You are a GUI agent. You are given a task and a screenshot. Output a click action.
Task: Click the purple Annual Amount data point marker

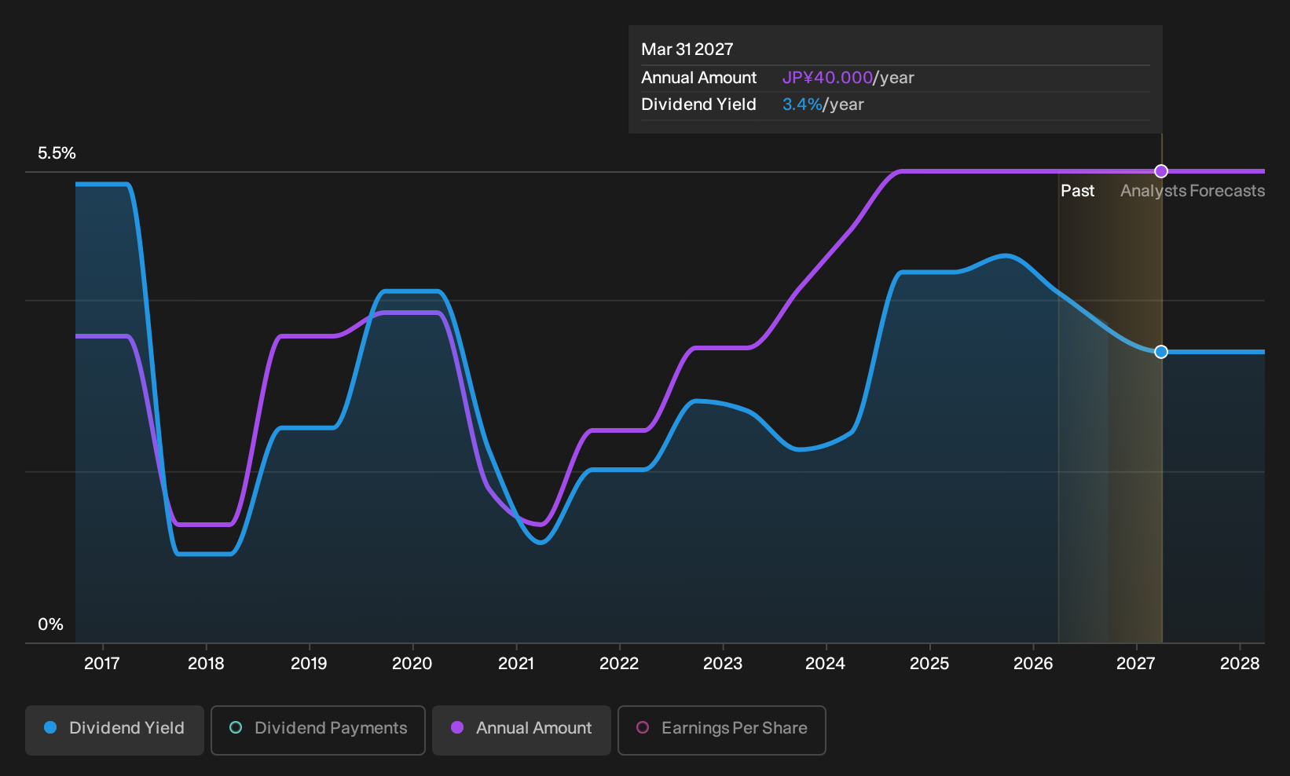click(1161, 171)
